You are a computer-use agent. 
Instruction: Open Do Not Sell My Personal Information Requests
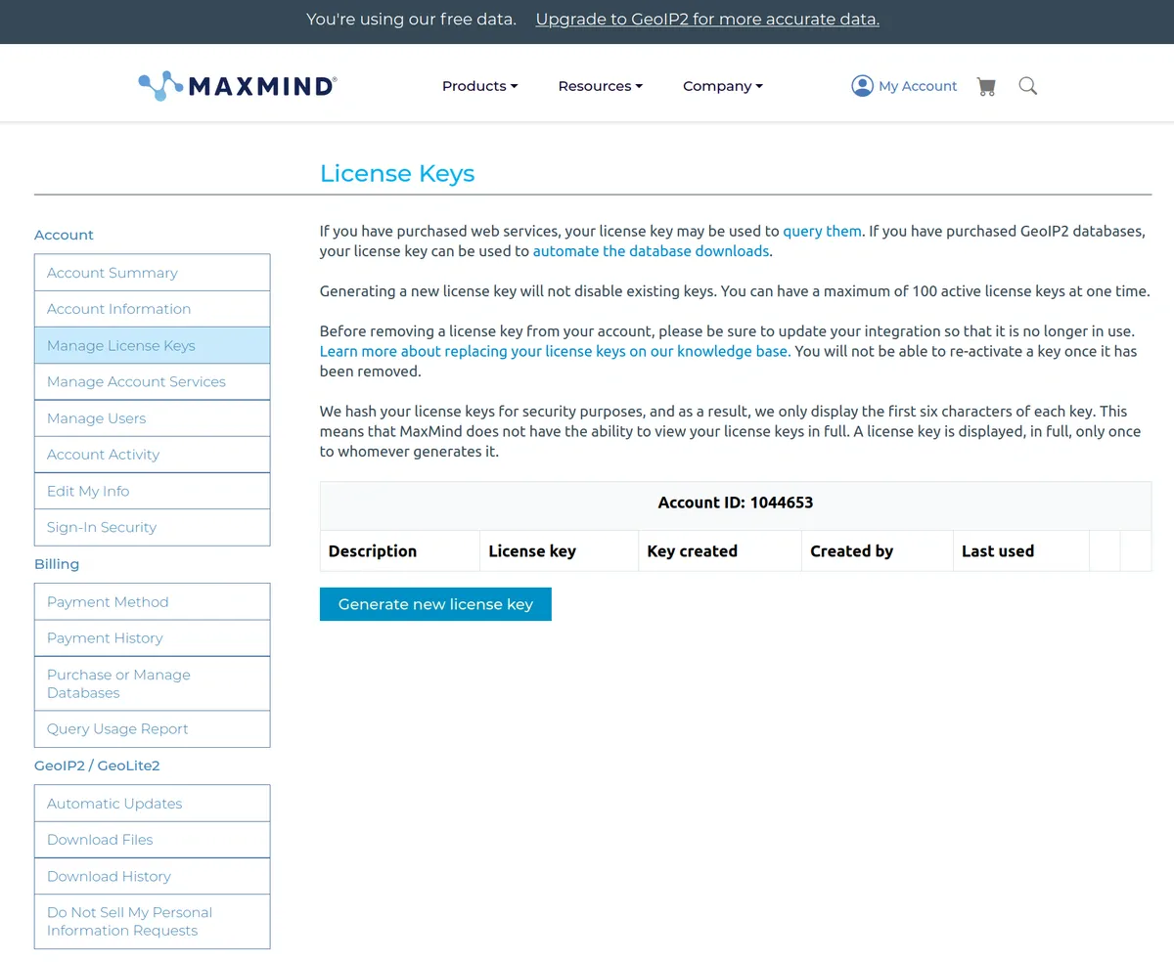(152, 921)
